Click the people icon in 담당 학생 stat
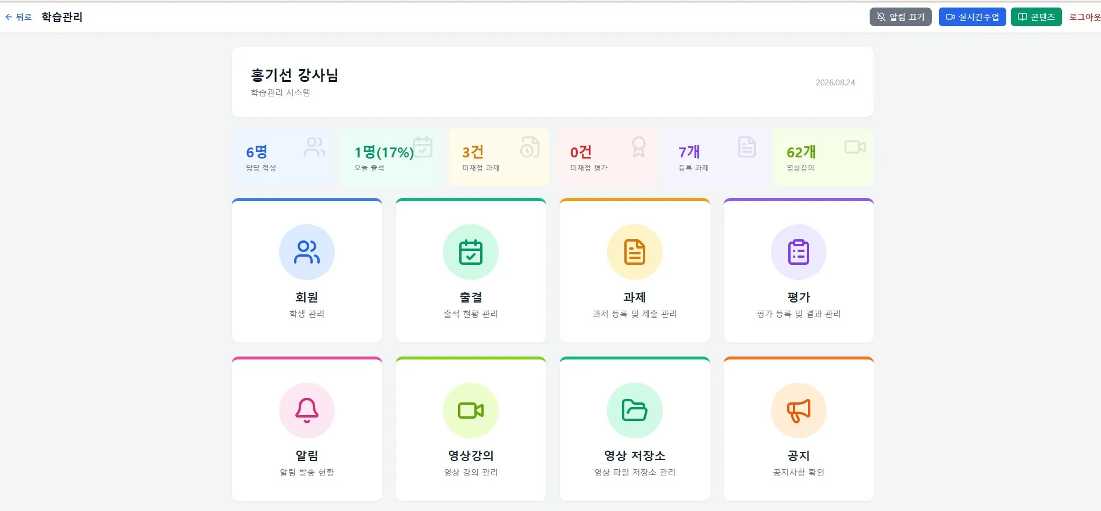This screenshot has height=511, width=1101. click(314, 147)
